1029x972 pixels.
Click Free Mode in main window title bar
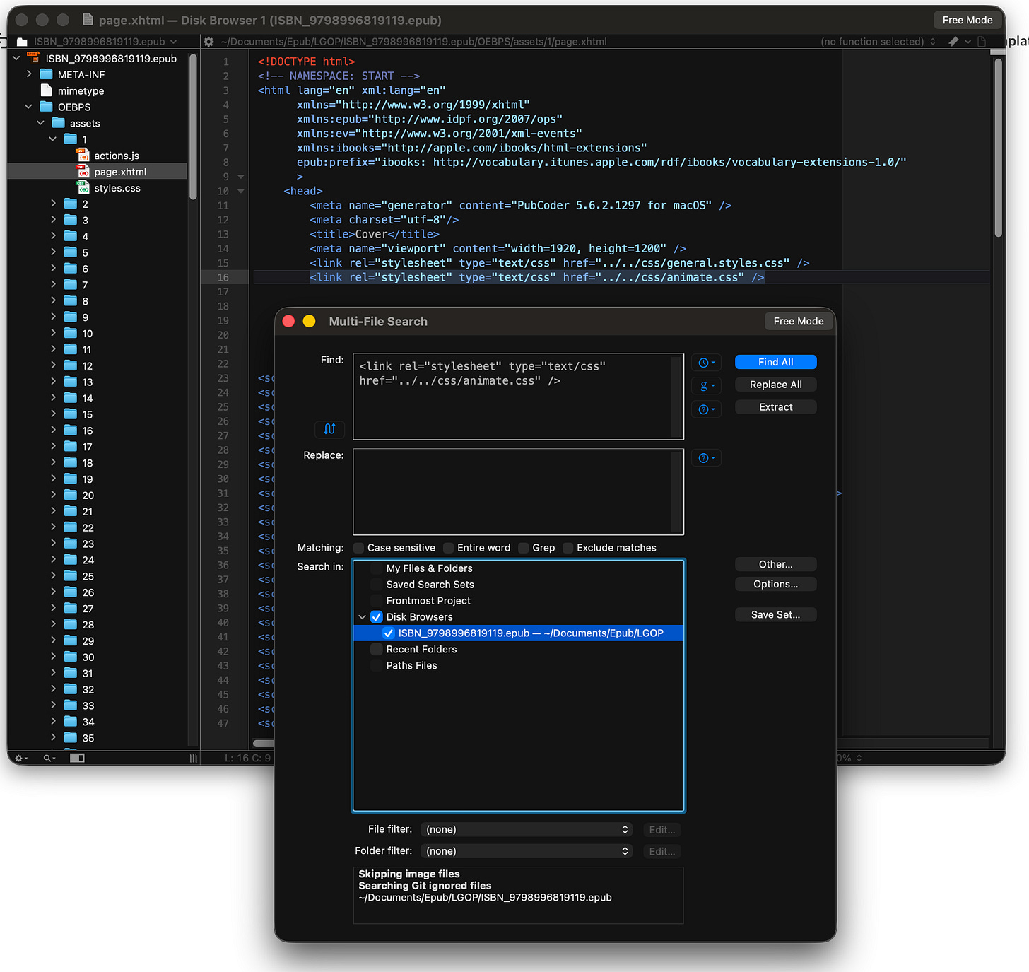click(x=968, y=20)
